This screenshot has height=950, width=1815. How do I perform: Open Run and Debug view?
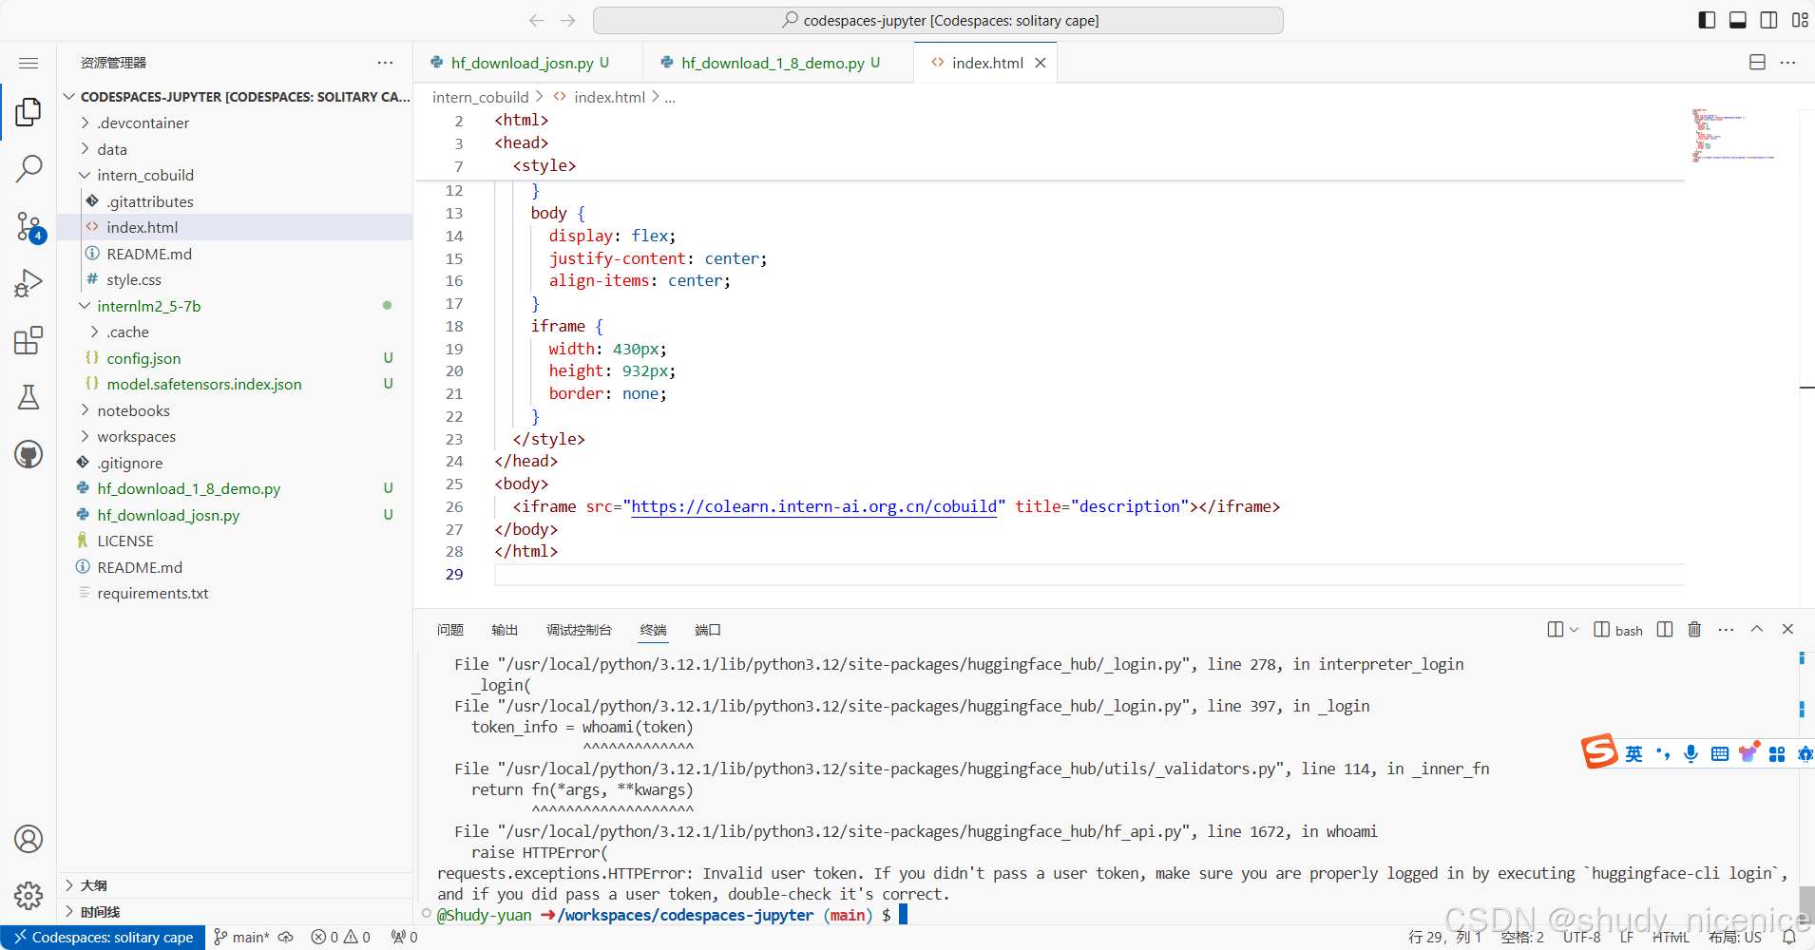pos(29,283)
